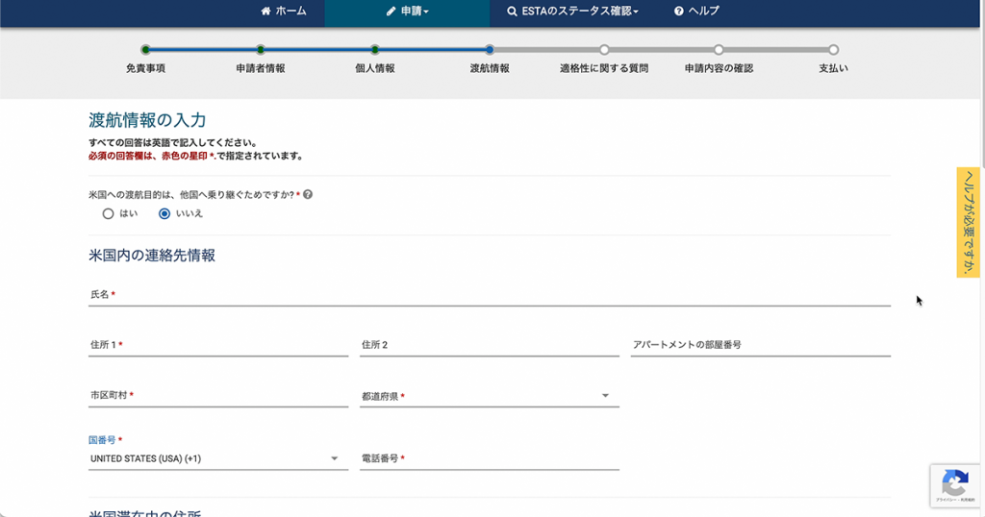Viewport: 985px width, 517px height.
Task: Click the 申請者情報 step circle
Action: 260,50
